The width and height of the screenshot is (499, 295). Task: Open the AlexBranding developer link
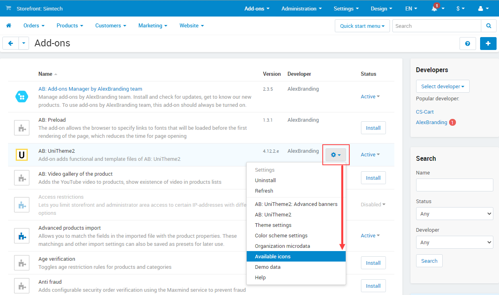[431, 123]
